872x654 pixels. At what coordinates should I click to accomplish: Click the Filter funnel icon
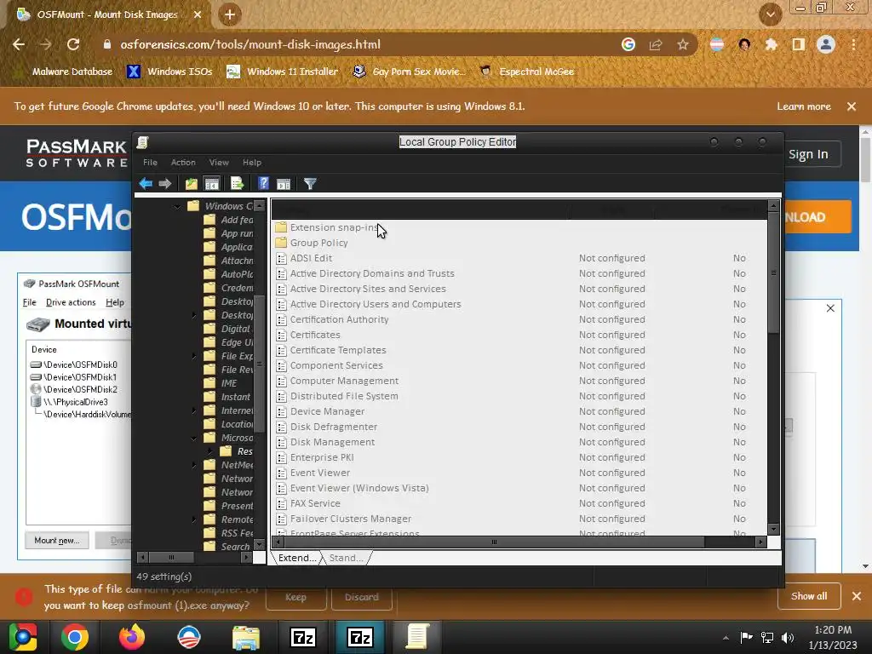pyautogui.click(x=310, y=184)
